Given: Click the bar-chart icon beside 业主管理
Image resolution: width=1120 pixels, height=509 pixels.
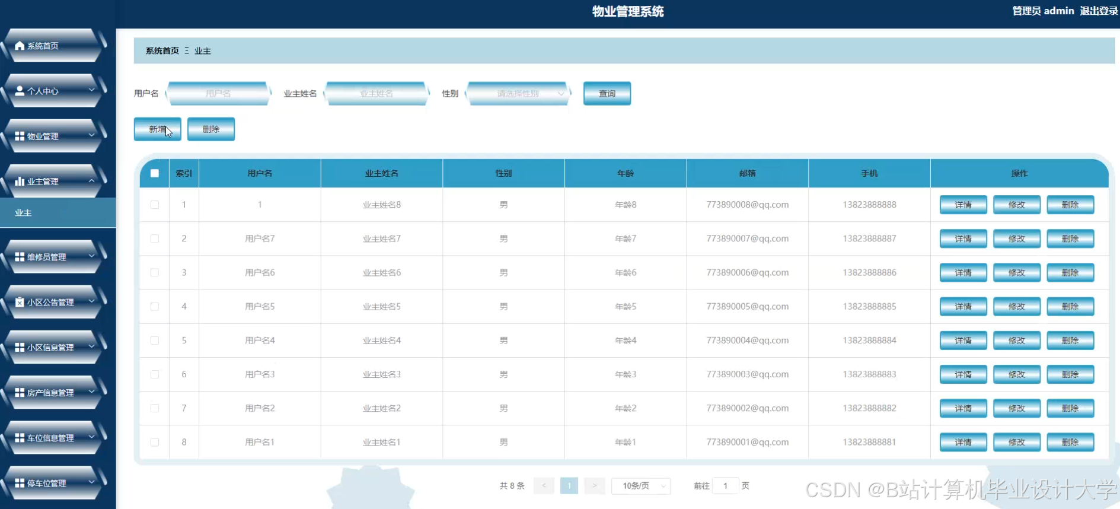Looking at the screenshot, I should [20, 181].
